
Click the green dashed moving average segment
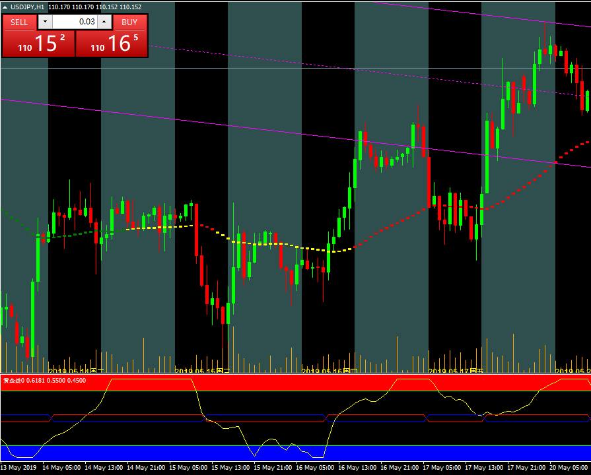[x=73, y=234]
